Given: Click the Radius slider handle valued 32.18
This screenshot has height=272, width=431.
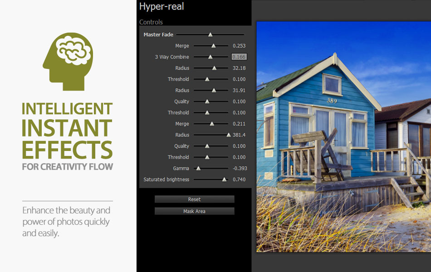Looking at the screenshot, I should click(x=214, y=68).
